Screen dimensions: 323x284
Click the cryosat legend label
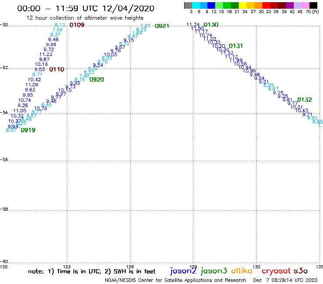[276, 271]
